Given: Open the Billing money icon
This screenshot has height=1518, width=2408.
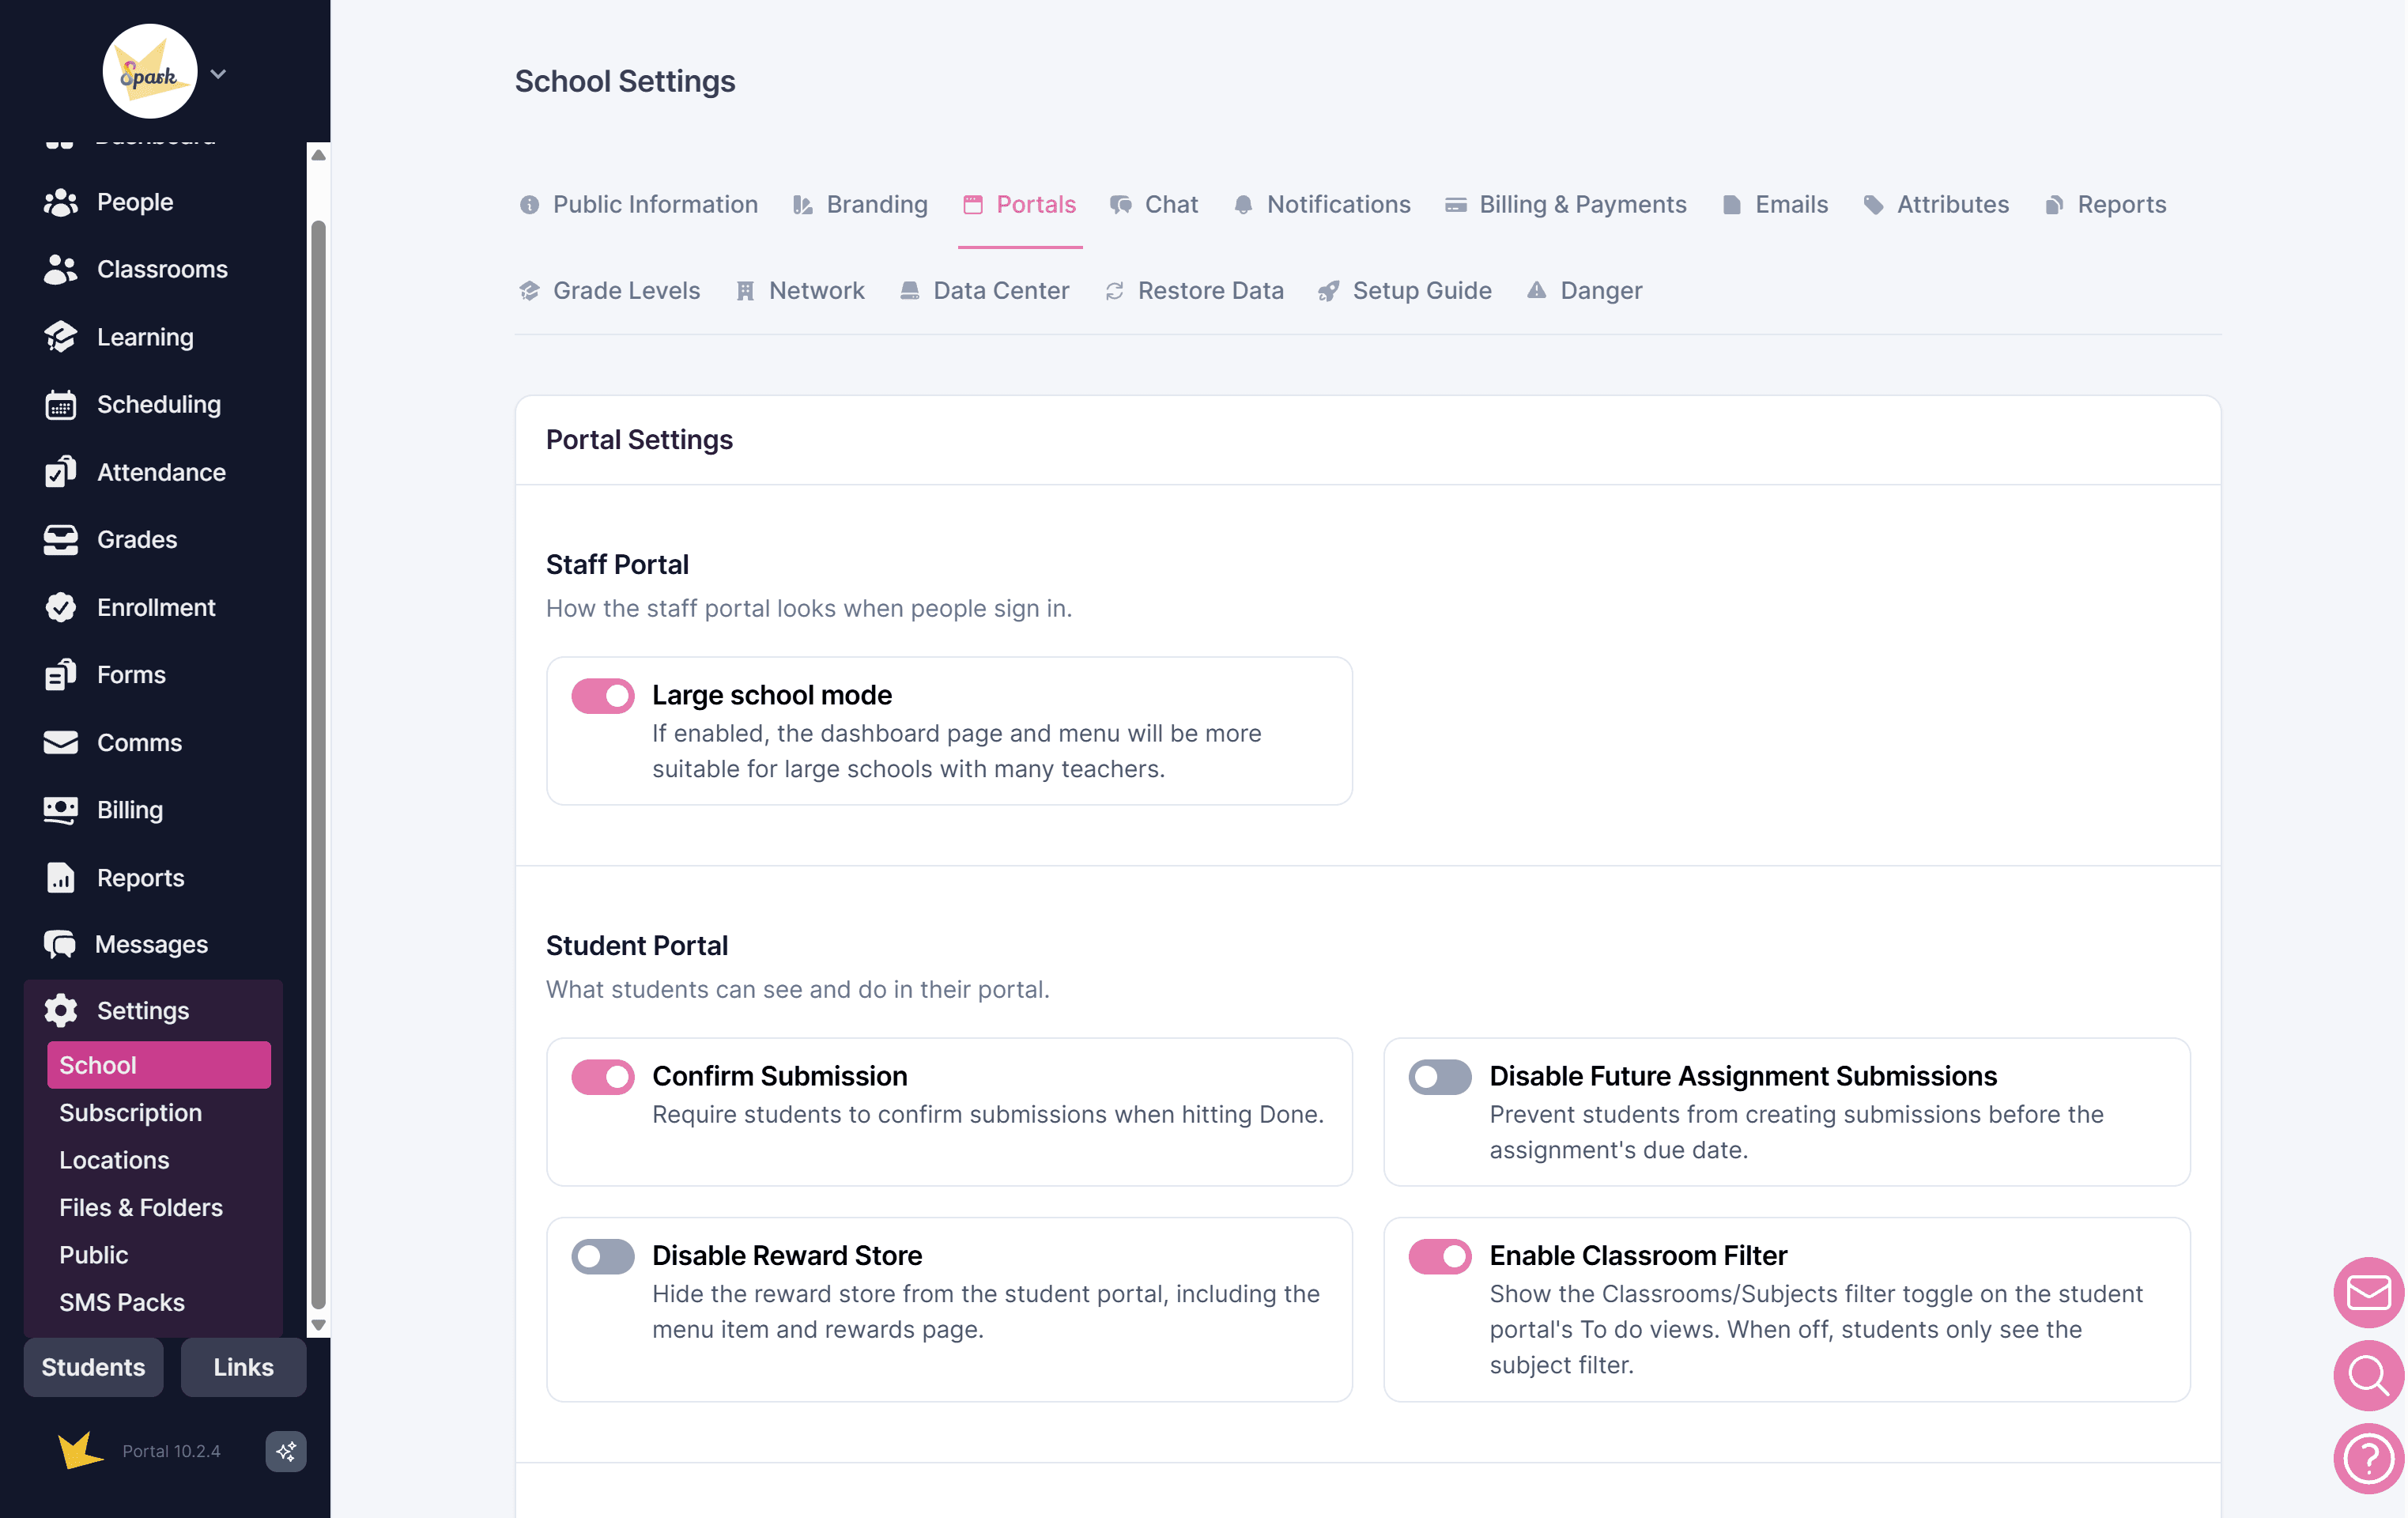Looking at the screenshot, I should point(60,810).
